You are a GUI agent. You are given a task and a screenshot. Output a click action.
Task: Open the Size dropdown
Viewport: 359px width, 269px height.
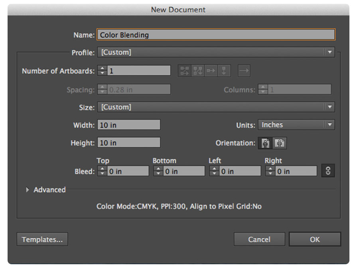coord(216,107)
